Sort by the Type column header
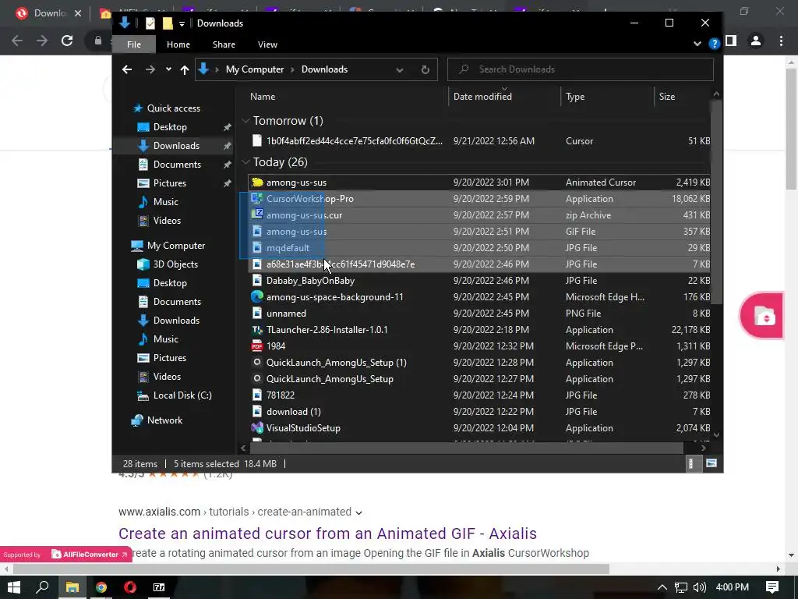This screenshot has width=798, height=599. pos(575,96)
